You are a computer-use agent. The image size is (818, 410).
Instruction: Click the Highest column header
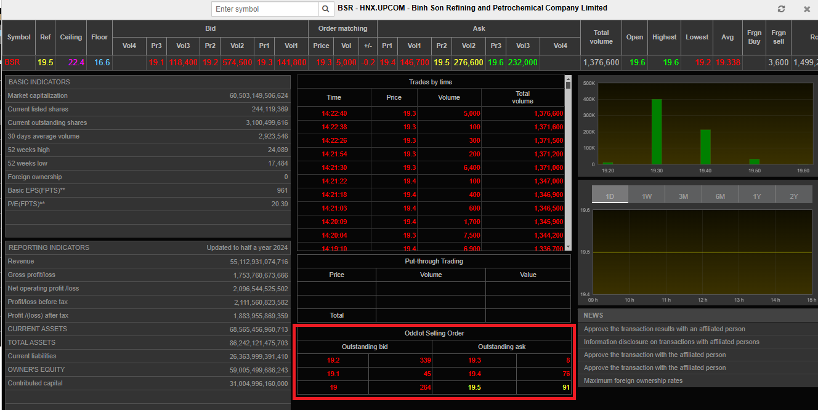(664, 37)
